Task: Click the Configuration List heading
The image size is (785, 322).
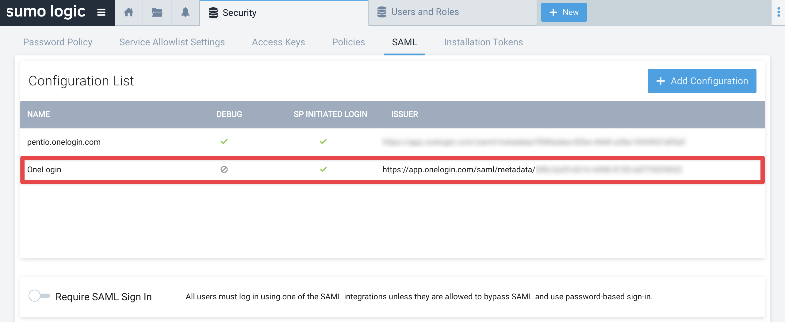Action: point(81,81)
